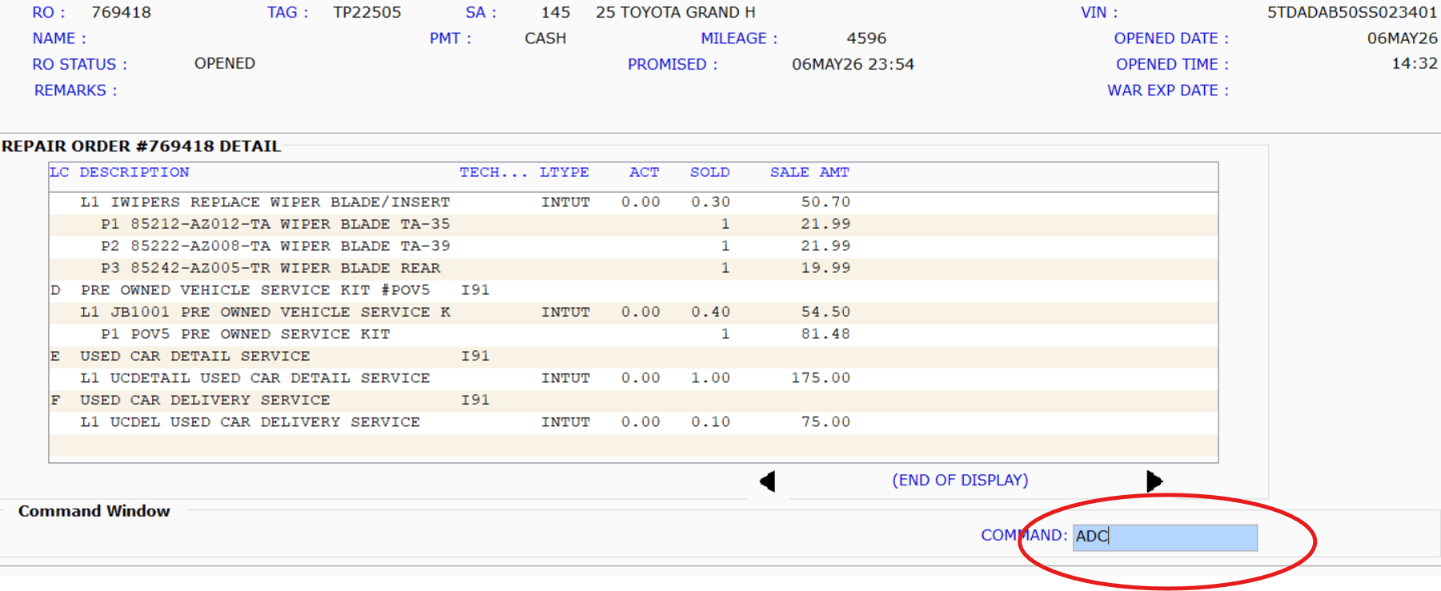Select part line 85212-AZ012-TA WIPER BLADE TA-35

coord(633,225)
